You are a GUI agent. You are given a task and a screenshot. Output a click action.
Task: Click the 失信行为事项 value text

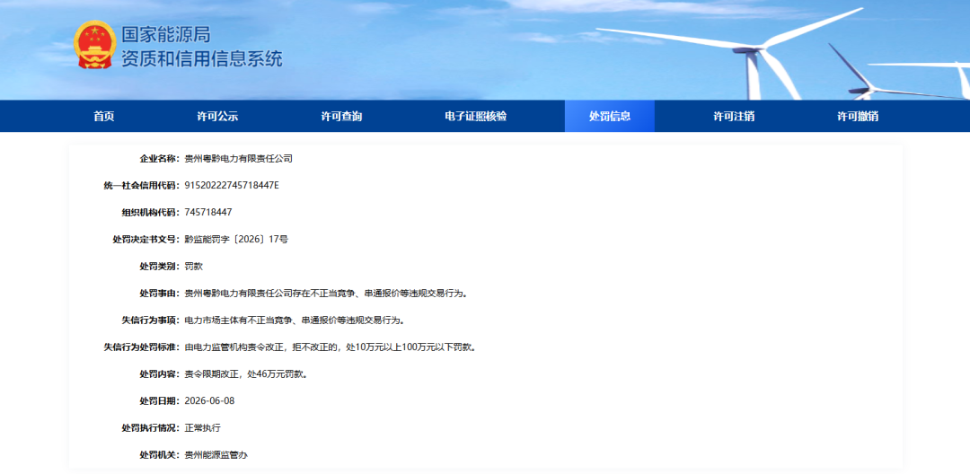(x=295, y=320)
